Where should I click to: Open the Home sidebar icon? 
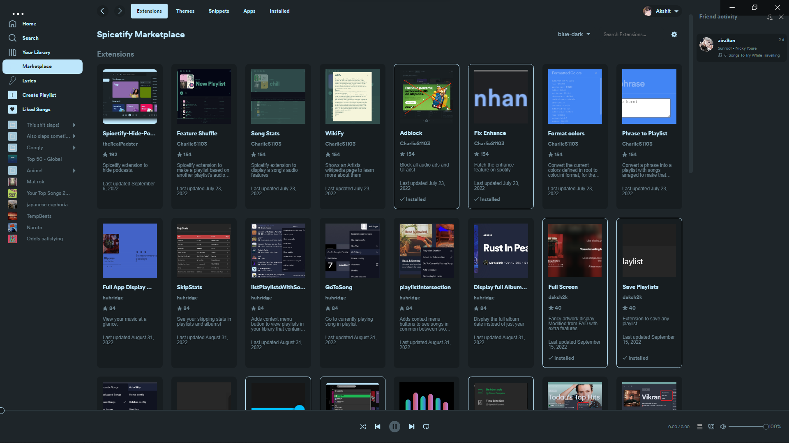tap(12, 23)
